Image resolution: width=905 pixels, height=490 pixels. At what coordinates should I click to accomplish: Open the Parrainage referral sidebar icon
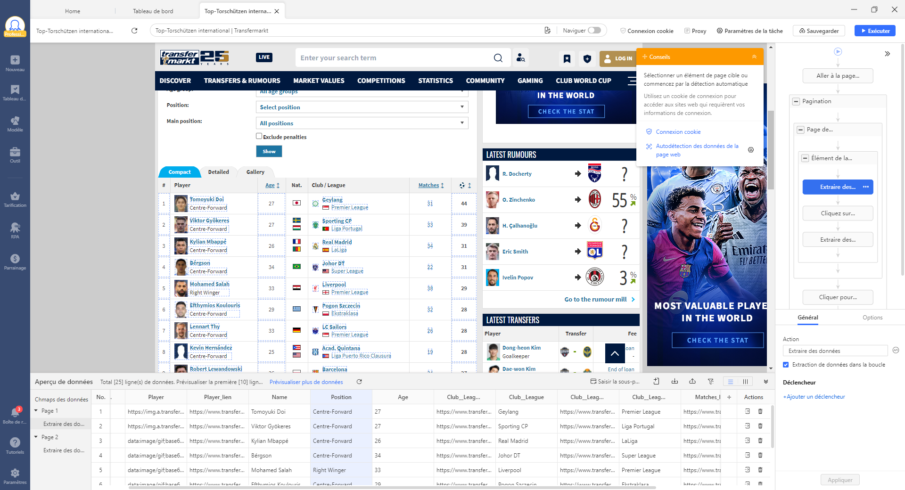[15, 262]
